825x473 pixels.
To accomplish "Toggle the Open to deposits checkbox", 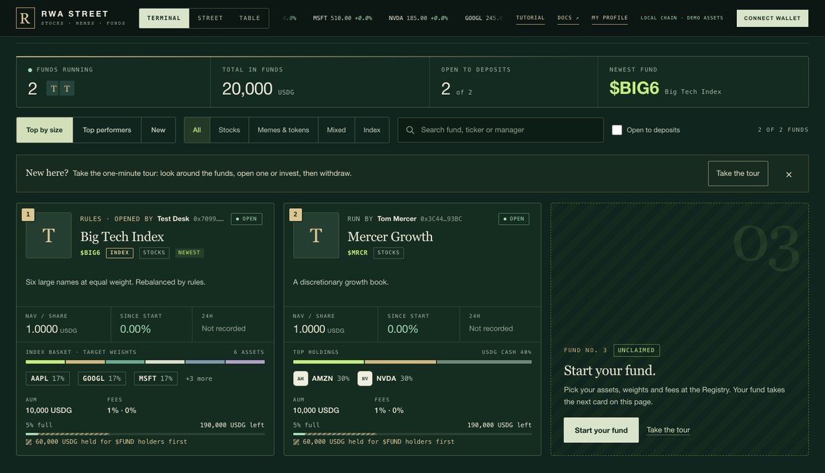I will click(x=617, y=130).
